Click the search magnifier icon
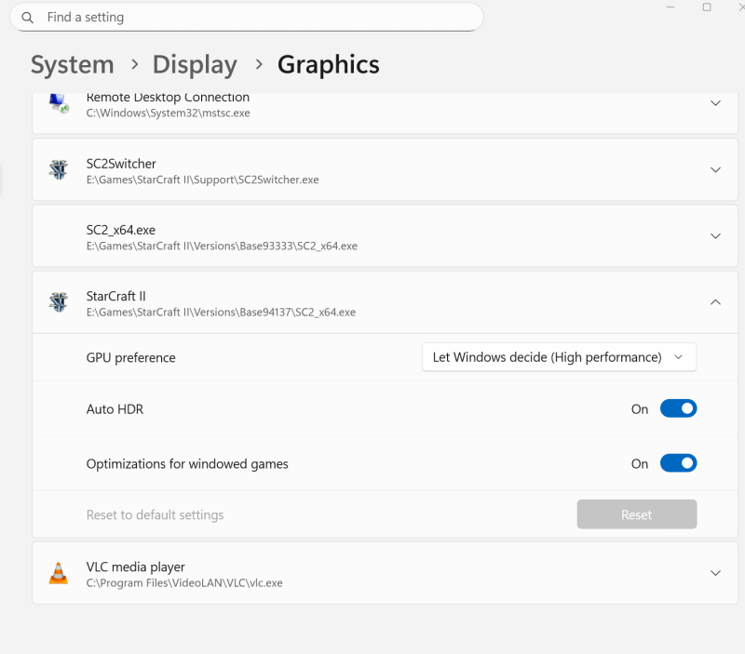This screenshot has height=654, width=745. pos(28,18)
